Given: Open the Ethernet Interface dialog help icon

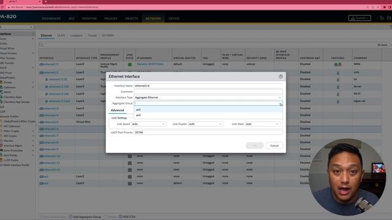Looking at the screenshot, I should [x=281, y=76].
